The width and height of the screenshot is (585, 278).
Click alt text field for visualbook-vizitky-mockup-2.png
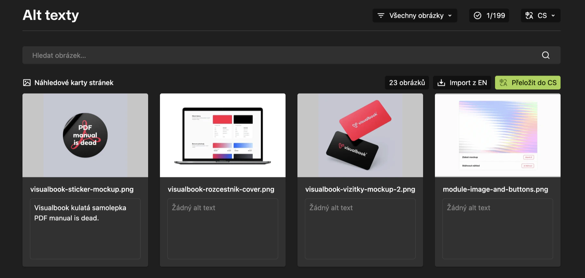(x=360, y=229)
